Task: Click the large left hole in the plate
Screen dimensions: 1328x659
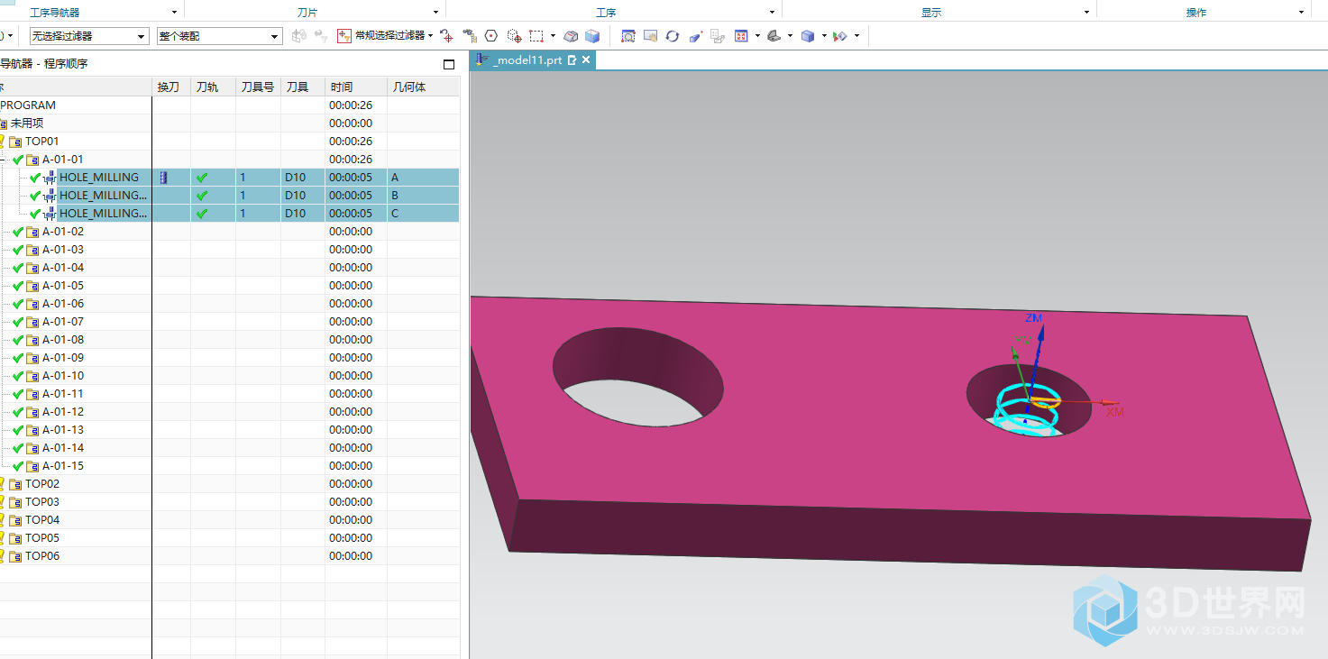Action: click(638, 376)
